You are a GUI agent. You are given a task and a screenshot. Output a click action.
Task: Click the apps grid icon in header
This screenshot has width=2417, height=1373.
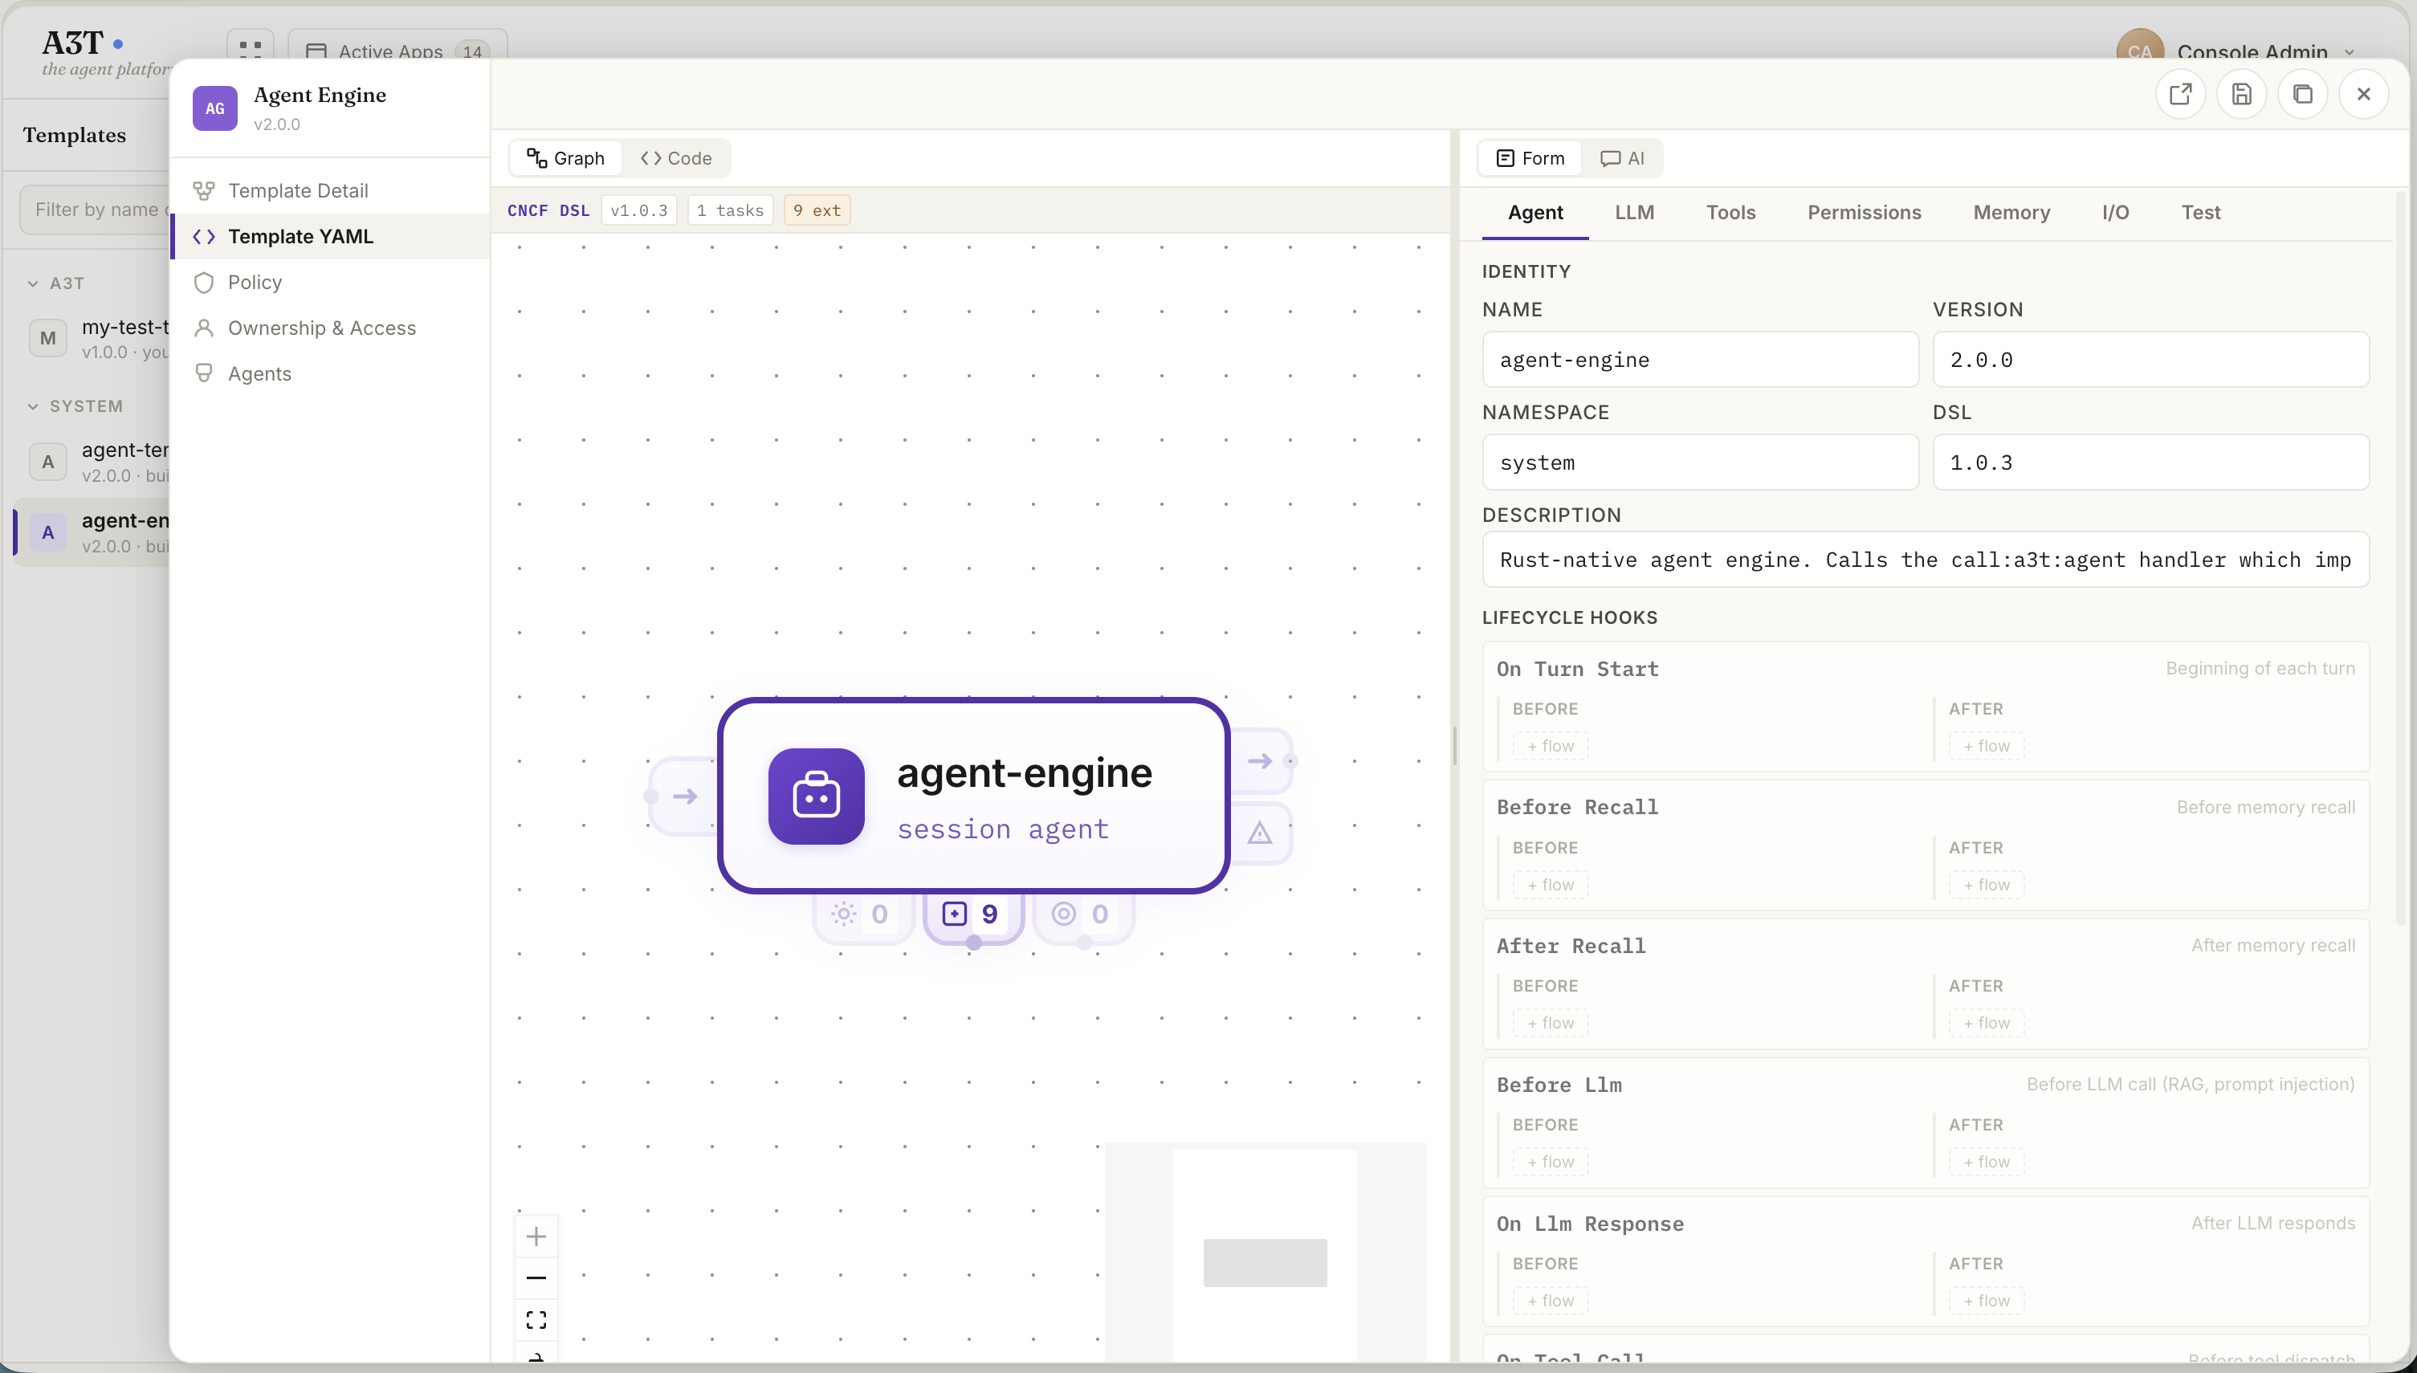coord(251,48)
